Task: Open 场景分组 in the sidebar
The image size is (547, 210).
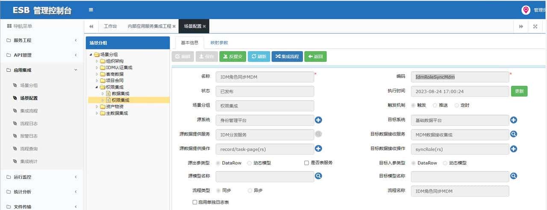Action: 29,85
